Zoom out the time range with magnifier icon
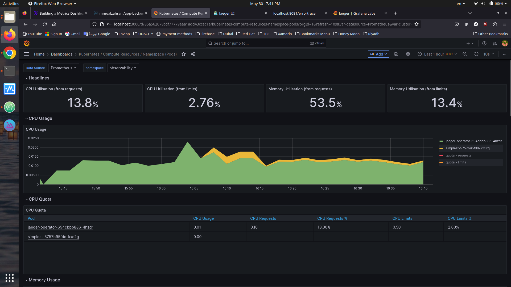This screenshot has height=287, width=511. [x=464, y=54]
